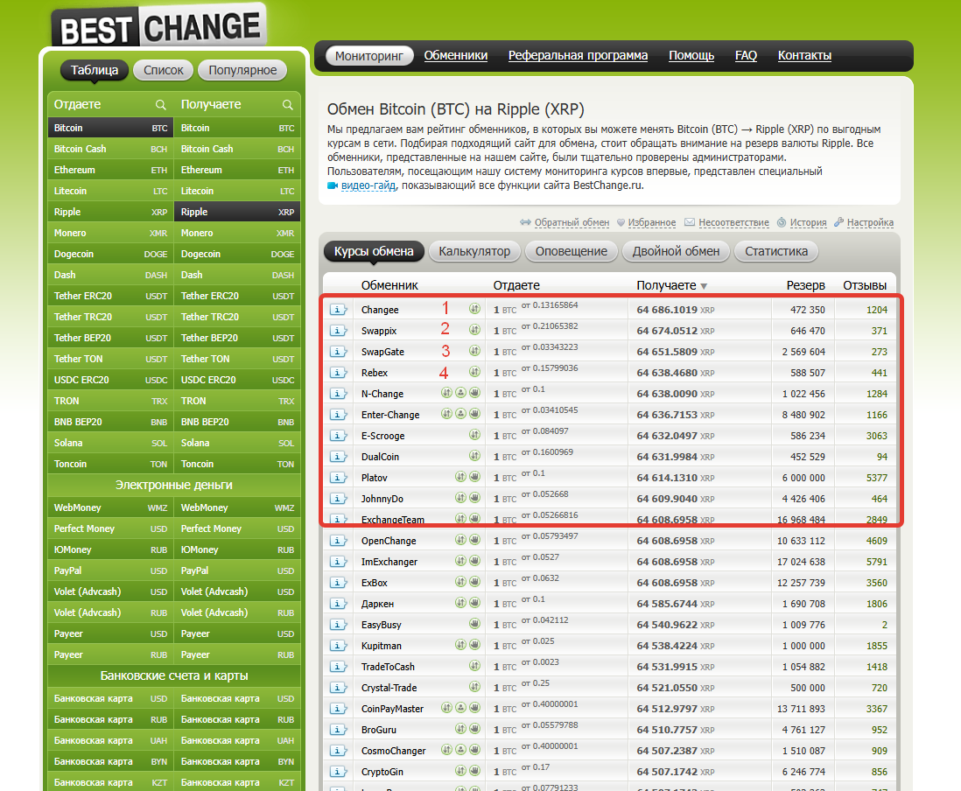This screenshot has height=791, width=961.
Task: Switch currency view to Популярное
Action: (x=242, y=71)
